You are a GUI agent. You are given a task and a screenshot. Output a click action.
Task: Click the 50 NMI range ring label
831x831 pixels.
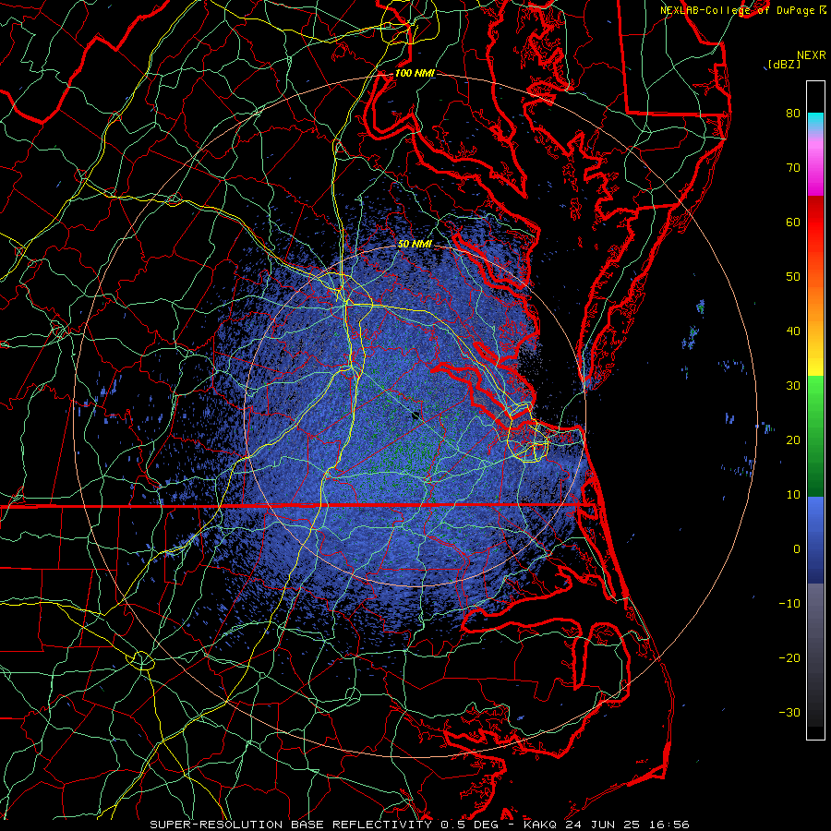[x=415, y=245]
